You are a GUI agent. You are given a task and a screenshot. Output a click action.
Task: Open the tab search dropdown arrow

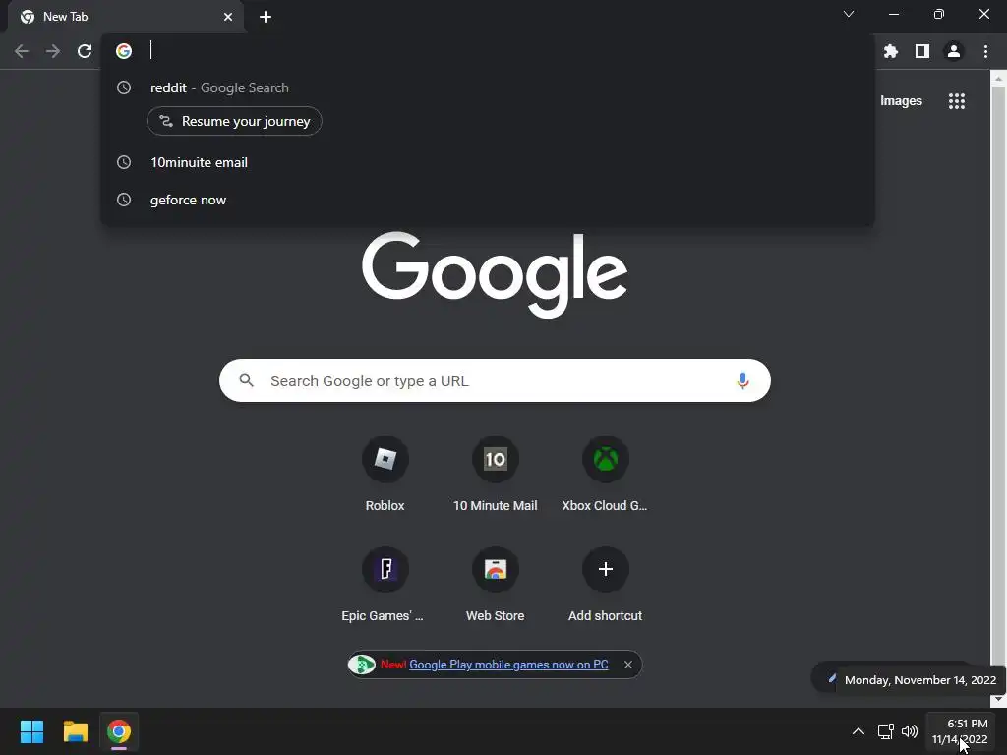pos(849,14)
